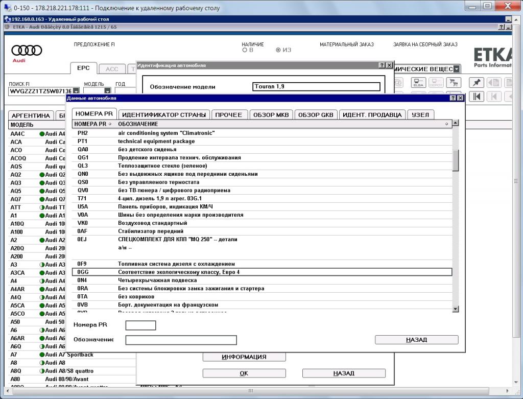Click the greyed previous page arrow icon
Image resolution: width=523 pixels, height=399 pixels.
point(494,97)
